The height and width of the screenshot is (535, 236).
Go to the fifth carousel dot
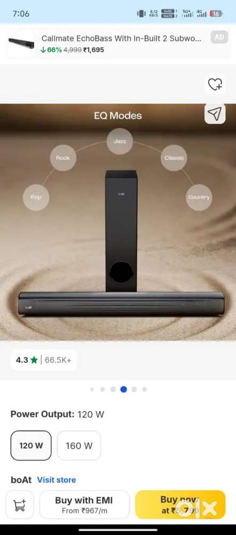click(134, 389)
